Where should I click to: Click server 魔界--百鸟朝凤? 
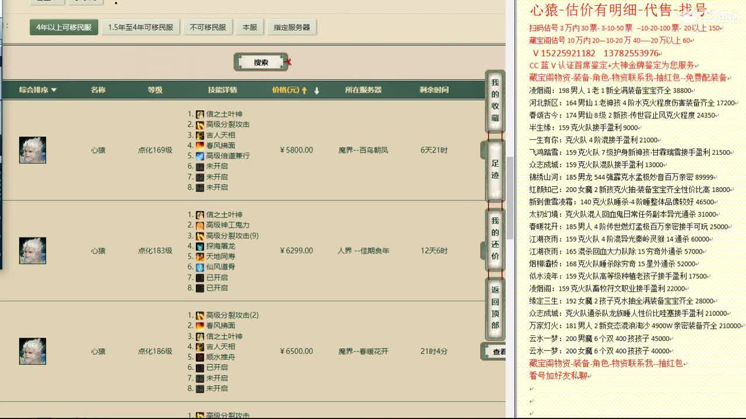363,150
